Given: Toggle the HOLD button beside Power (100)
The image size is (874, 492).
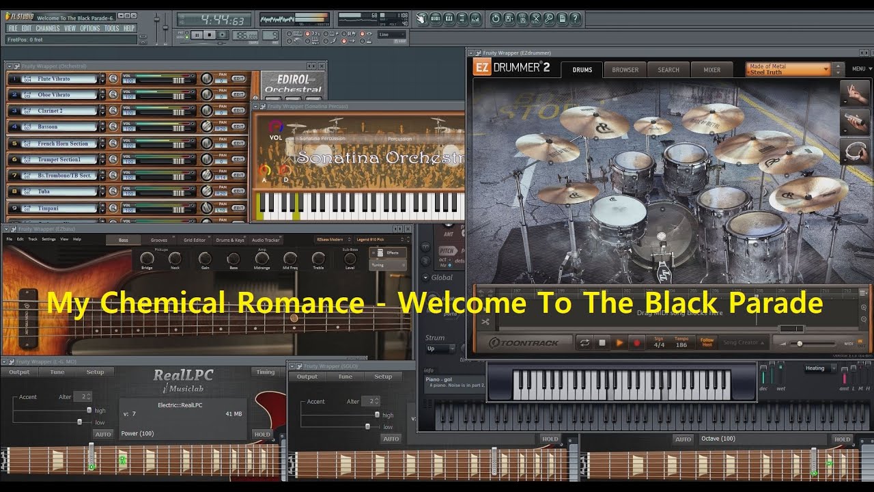Looking at the screenshot, I should click(x=262, y=435).
